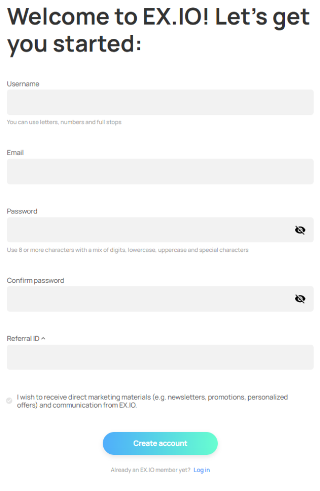The height and width of the screenshot is (491, 320).
Task: Click the Email field label
Action: click(x=15, y=153)
